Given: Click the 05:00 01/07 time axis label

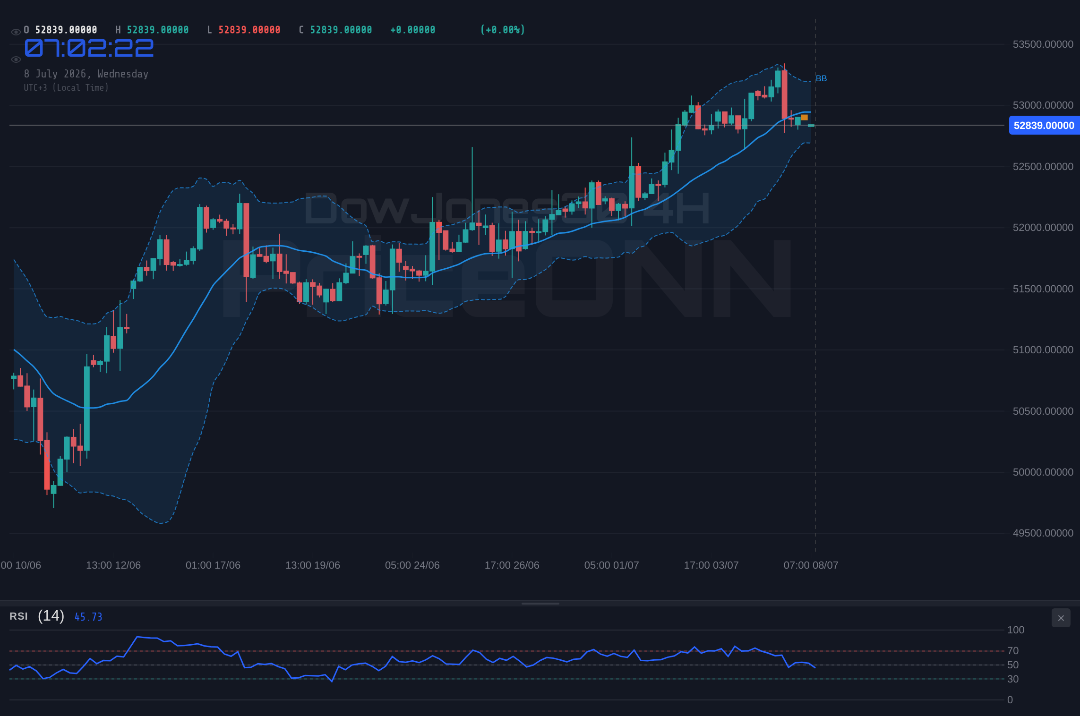Looking at the screenshot, I should (612, 565).
